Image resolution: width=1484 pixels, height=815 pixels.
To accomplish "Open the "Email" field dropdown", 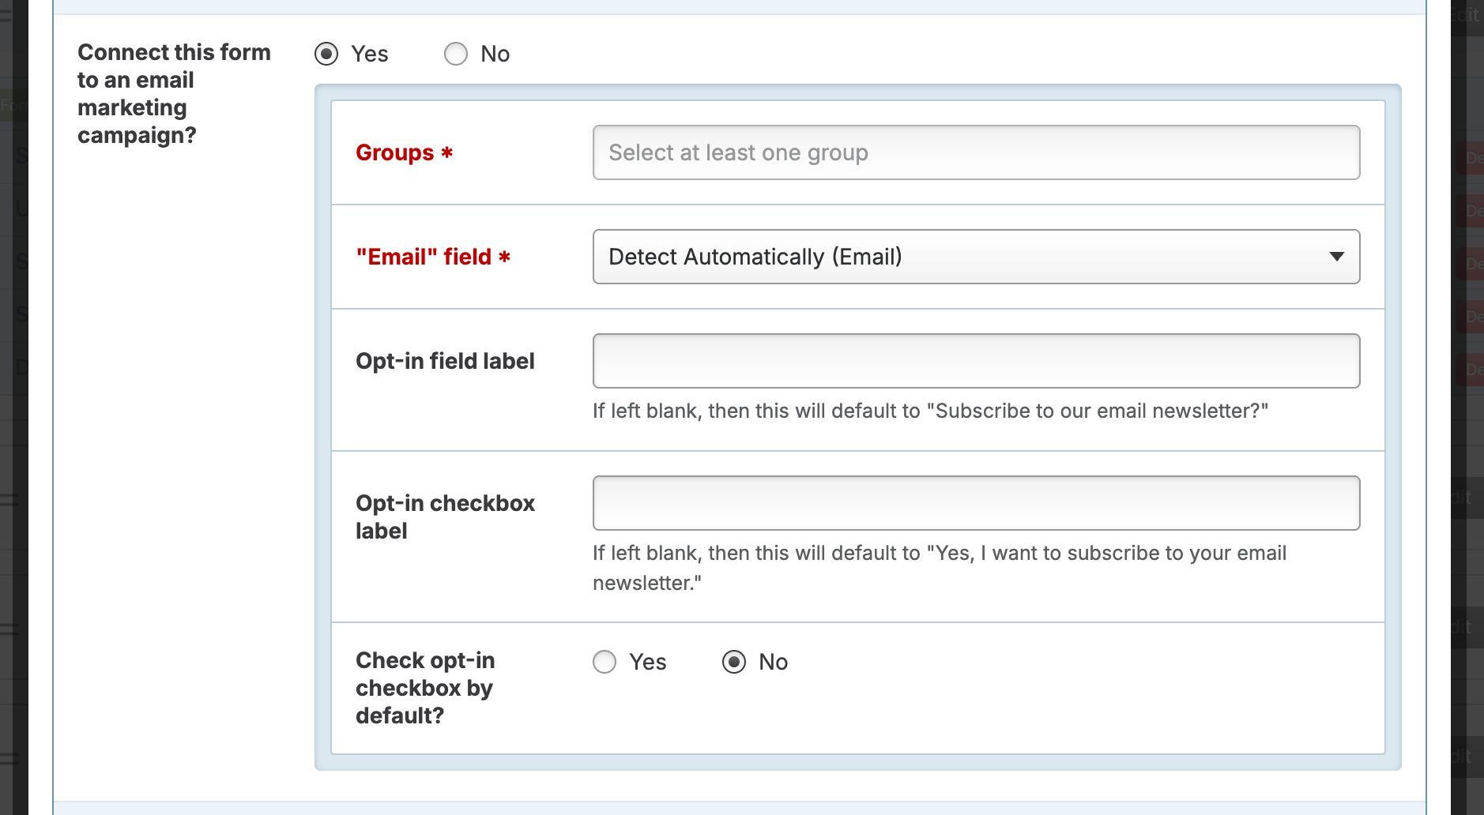I will (976, 257).
